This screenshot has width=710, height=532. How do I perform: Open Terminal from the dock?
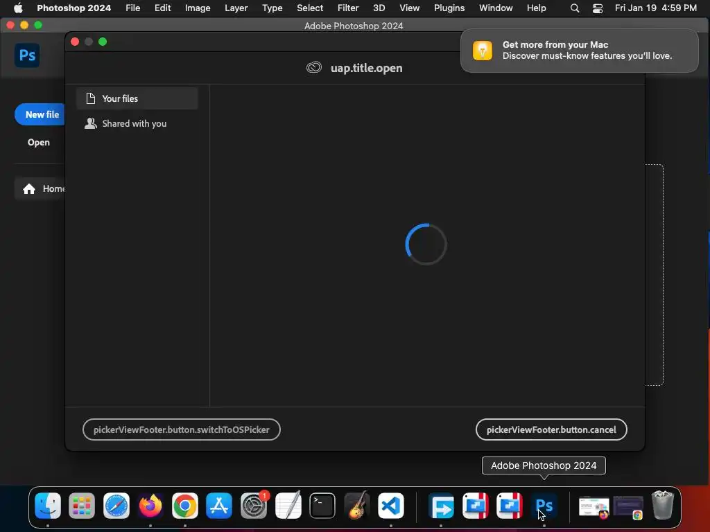322,505
